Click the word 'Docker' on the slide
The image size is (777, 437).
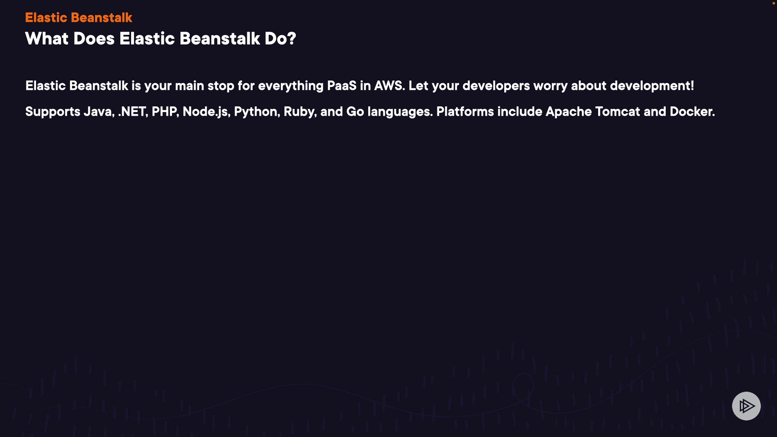point(692,112)
